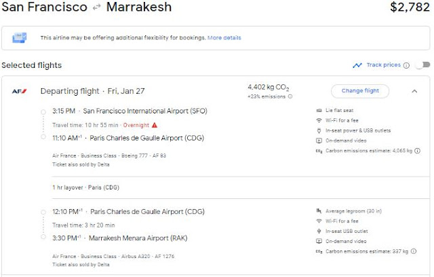
Task: Click the first flight's Wi-Fi icon
Action: pyautogui.click(x=319, y=120)
